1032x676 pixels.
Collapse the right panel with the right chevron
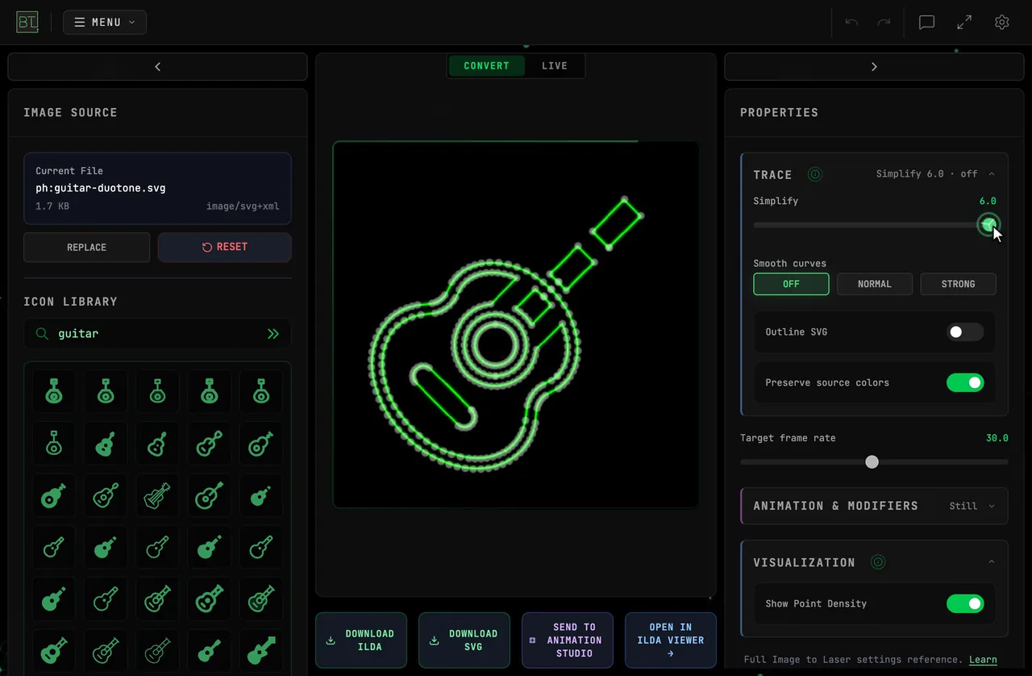874,67
